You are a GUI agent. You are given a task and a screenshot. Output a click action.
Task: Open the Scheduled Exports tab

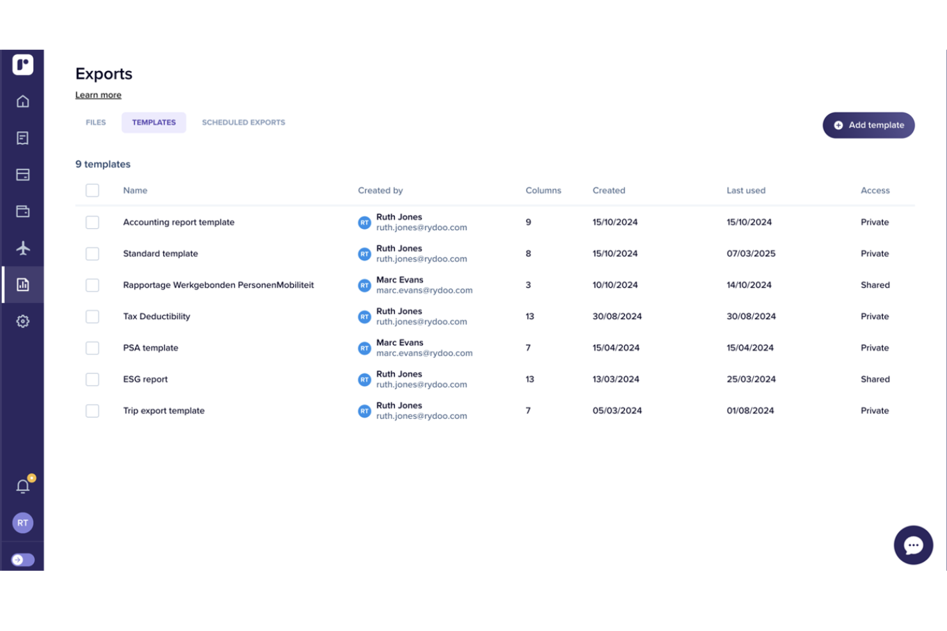pyautogui.click(x=243, y=122)
